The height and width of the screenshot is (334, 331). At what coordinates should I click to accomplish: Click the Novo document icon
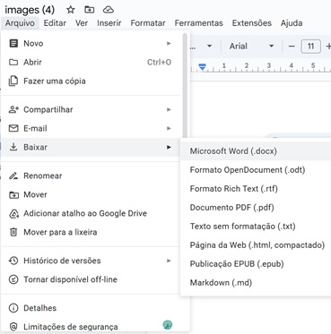[13, 43]
